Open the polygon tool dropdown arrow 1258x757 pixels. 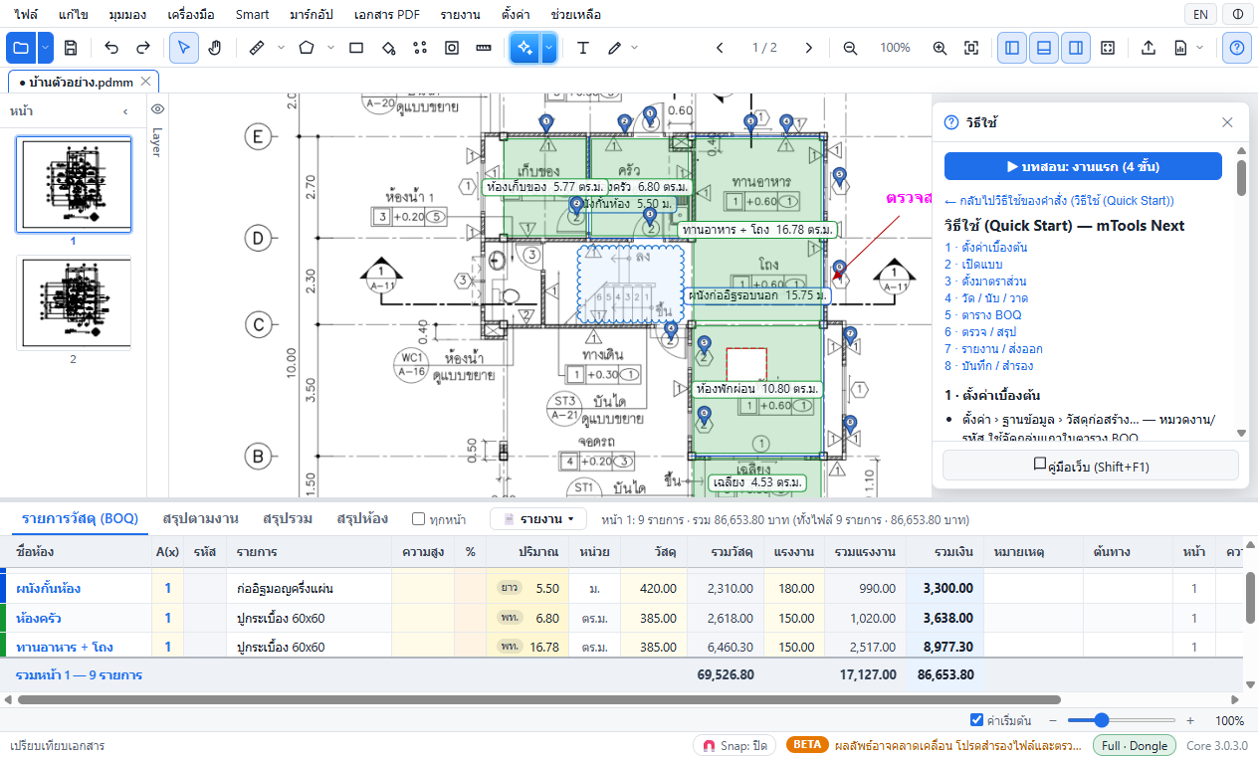pyautogui.click(x=331, y=48)
